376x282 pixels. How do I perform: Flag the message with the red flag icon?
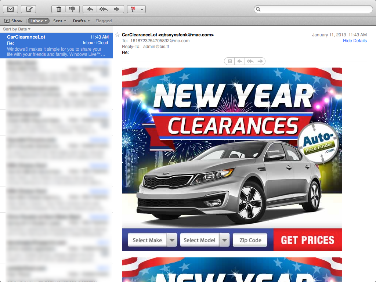pos(133,9)
